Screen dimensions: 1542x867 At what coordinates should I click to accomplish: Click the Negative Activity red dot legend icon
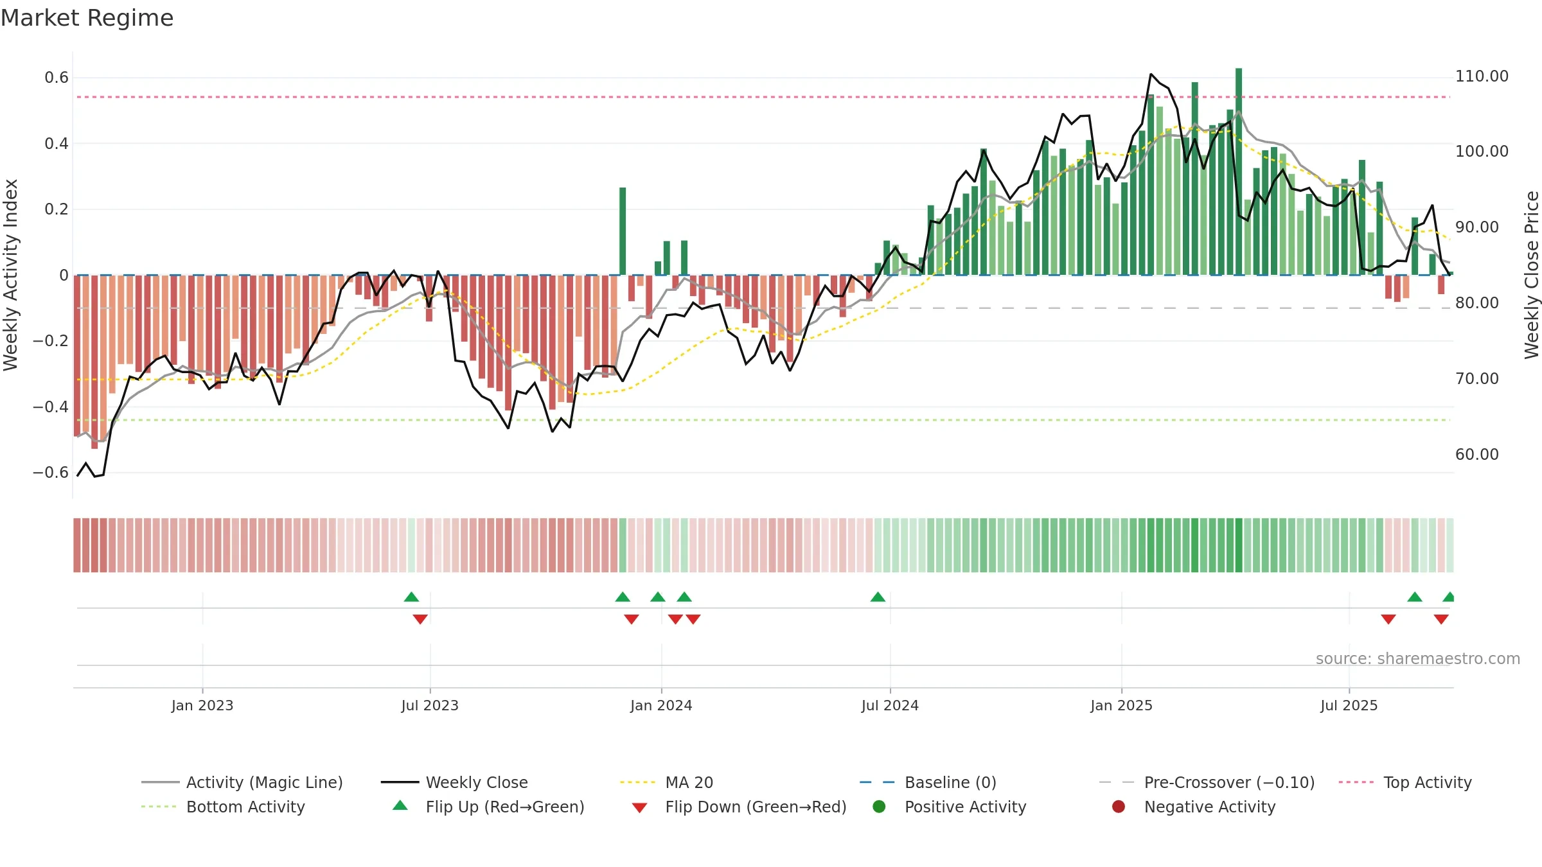click(1119, 807)
